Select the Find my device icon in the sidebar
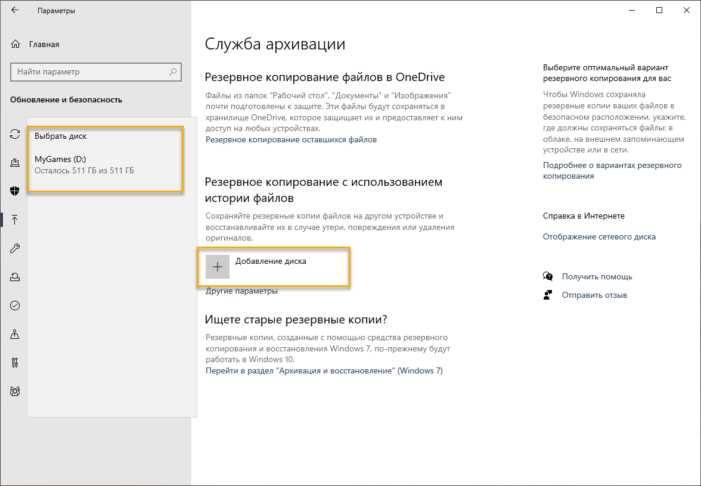This screenshot has height=486, width=701. tap(15, 334)
